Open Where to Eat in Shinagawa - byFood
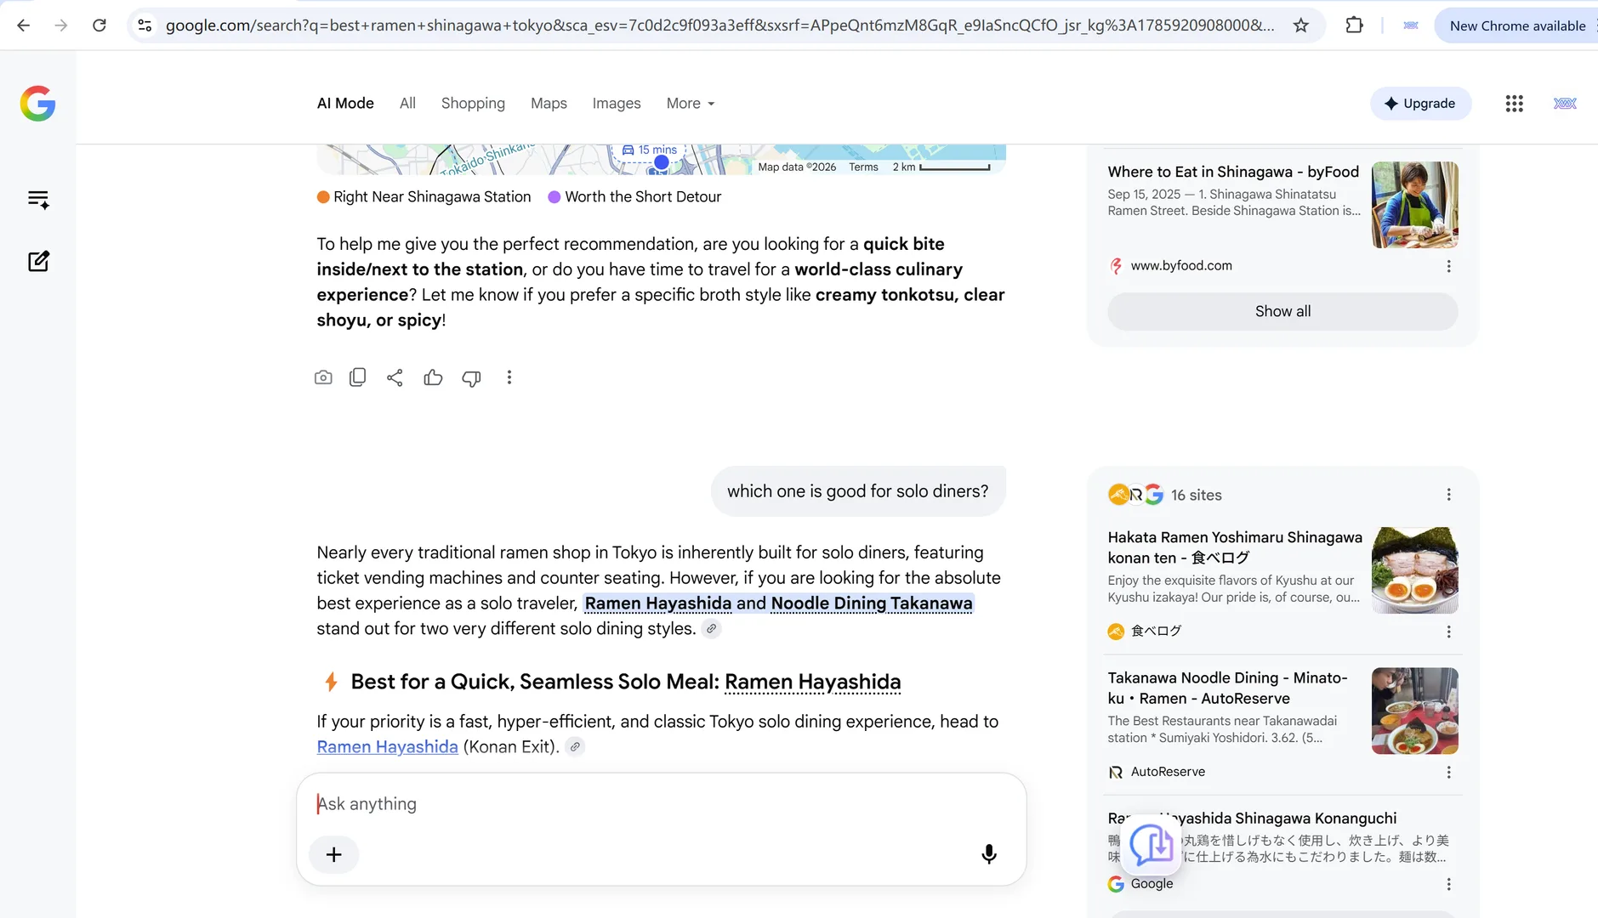Image resolution: width=1598 pixels, height=918 pixels. (1233, 172)
